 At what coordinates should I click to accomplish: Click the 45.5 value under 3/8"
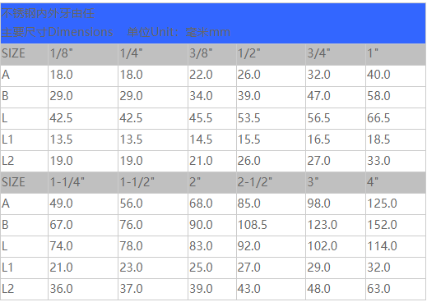click(212, 119)
